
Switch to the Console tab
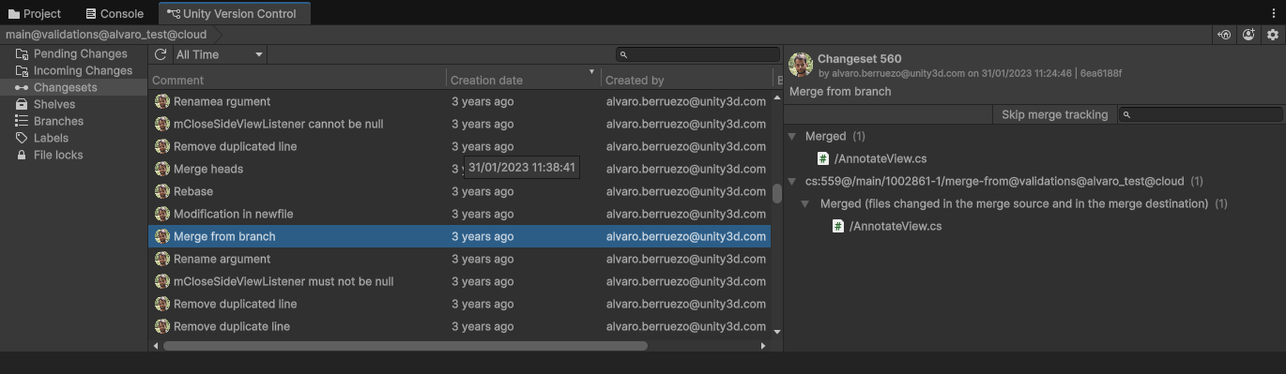coord(115,13)
